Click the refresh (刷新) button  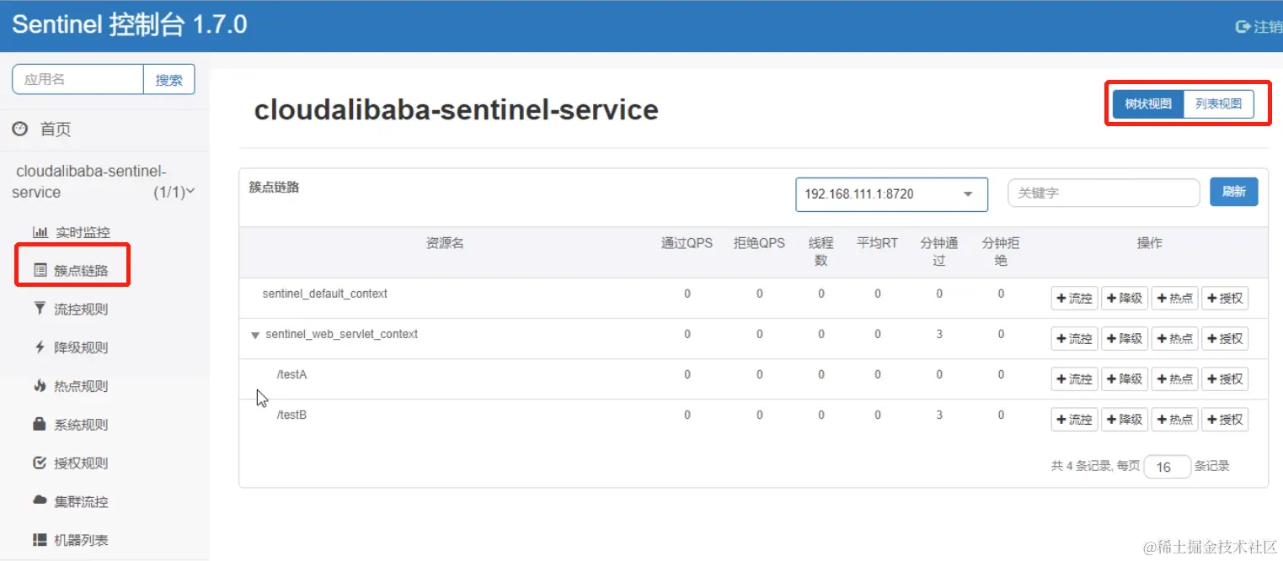[1233, 192]
